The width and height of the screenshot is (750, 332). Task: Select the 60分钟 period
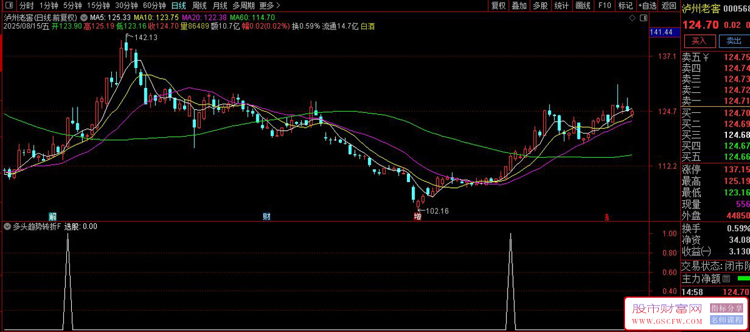point(155,6)
